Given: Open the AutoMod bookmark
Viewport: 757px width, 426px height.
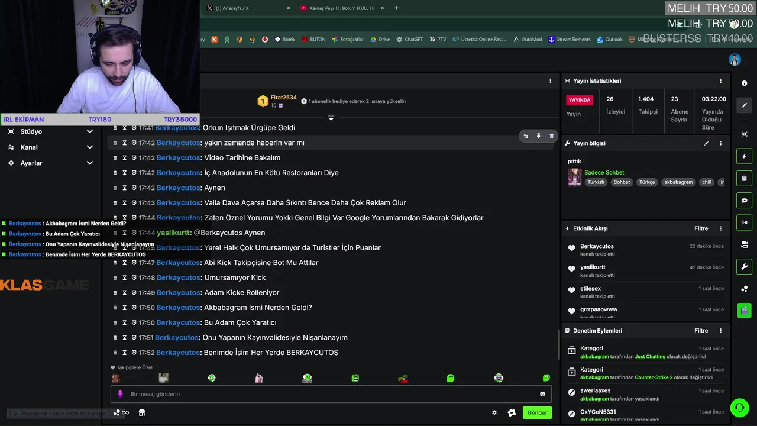Looking at the screenshot, I should tap(527, 40).
